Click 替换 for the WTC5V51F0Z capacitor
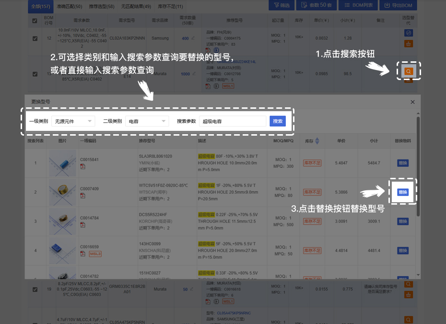 (402, 191)
